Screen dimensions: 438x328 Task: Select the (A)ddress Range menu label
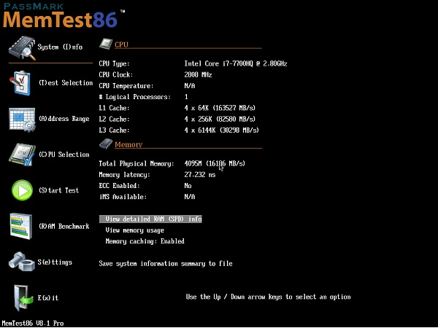(64, 119)
